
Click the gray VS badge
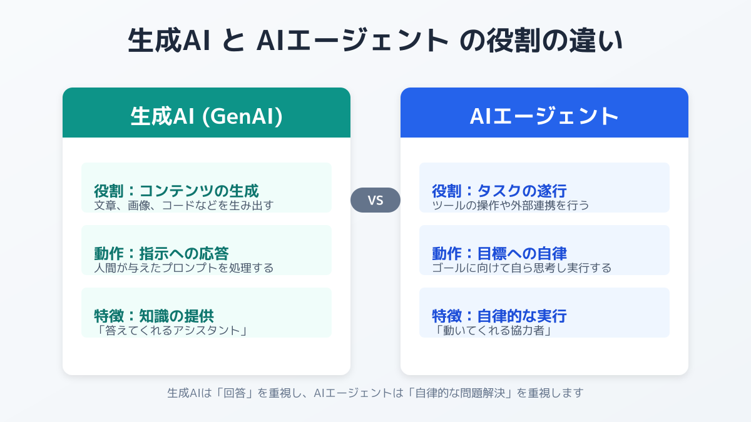click(375, 200)
